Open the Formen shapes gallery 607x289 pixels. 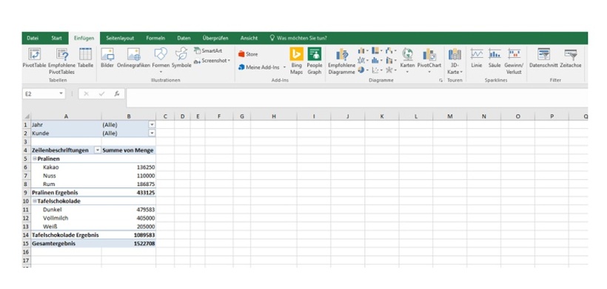161,60
